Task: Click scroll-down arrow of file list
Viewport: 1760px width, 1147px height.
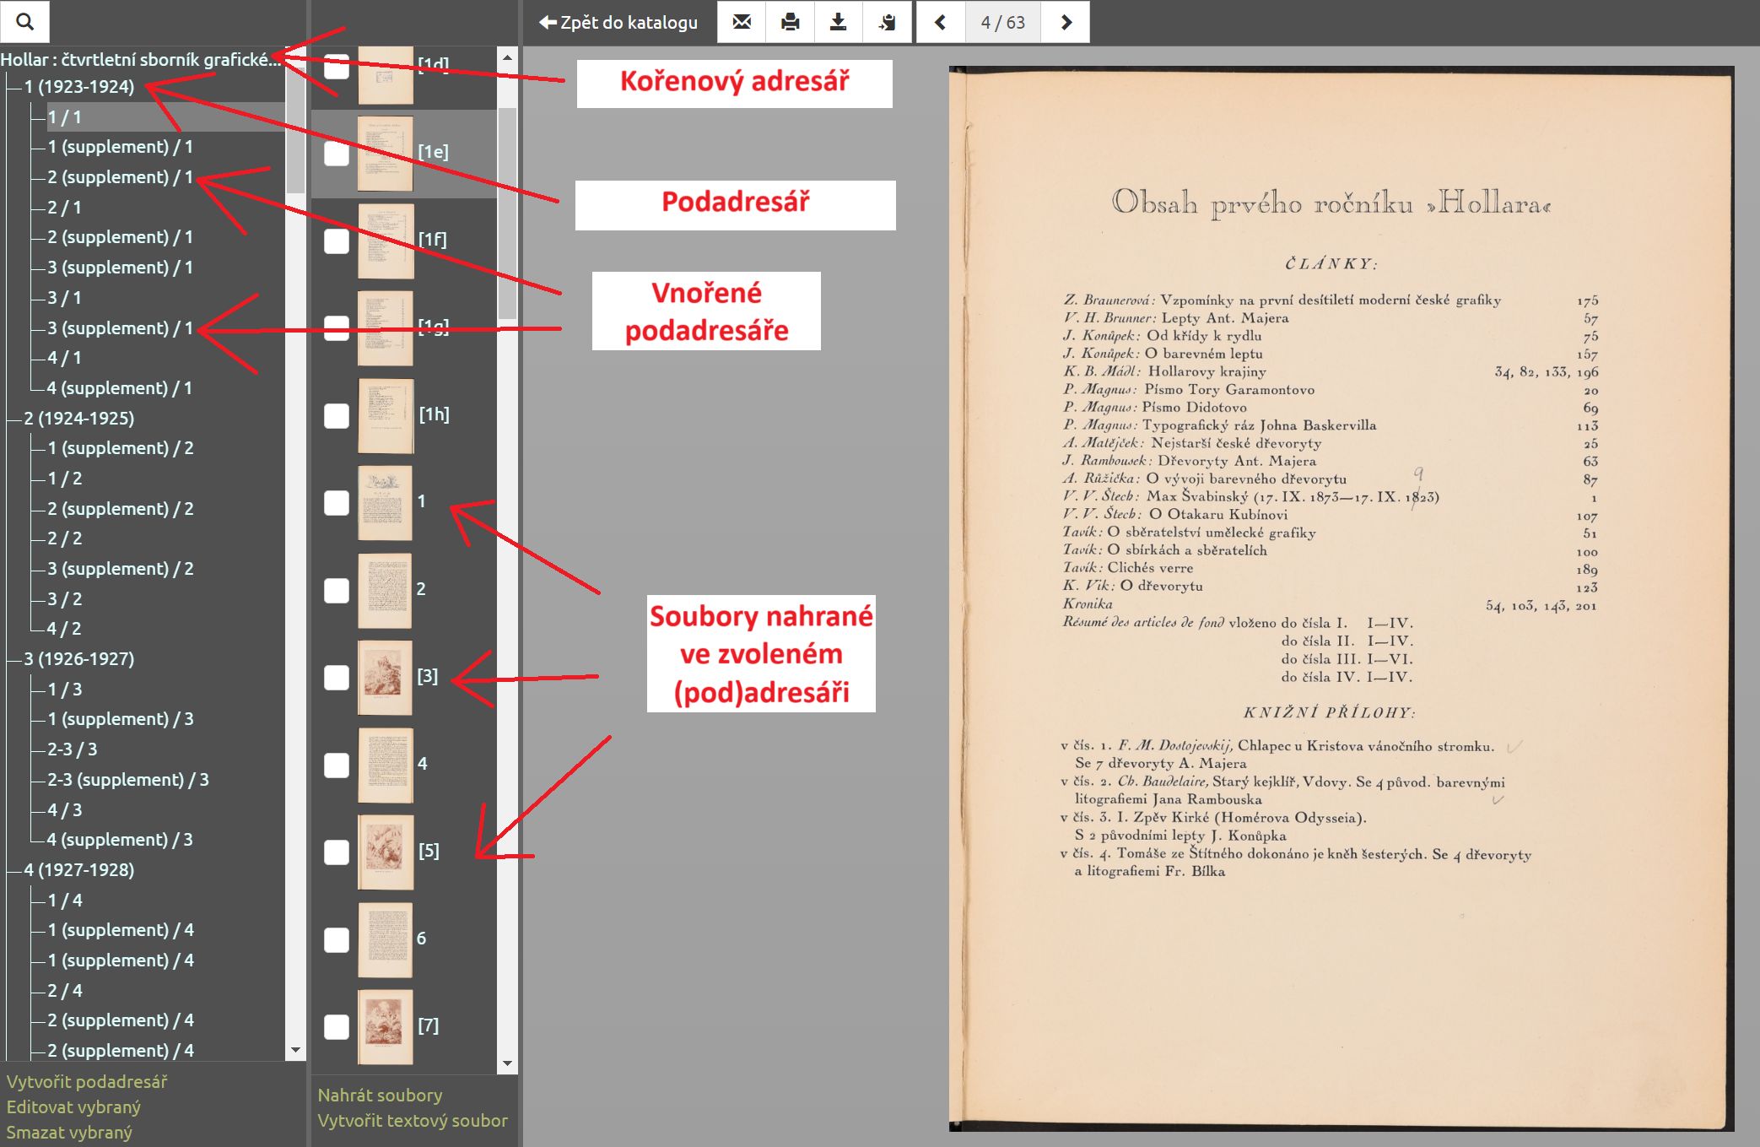Action: click(507, 1063)
